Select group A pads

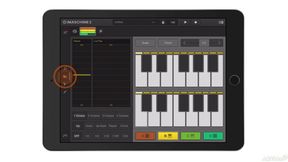(145, 136)
